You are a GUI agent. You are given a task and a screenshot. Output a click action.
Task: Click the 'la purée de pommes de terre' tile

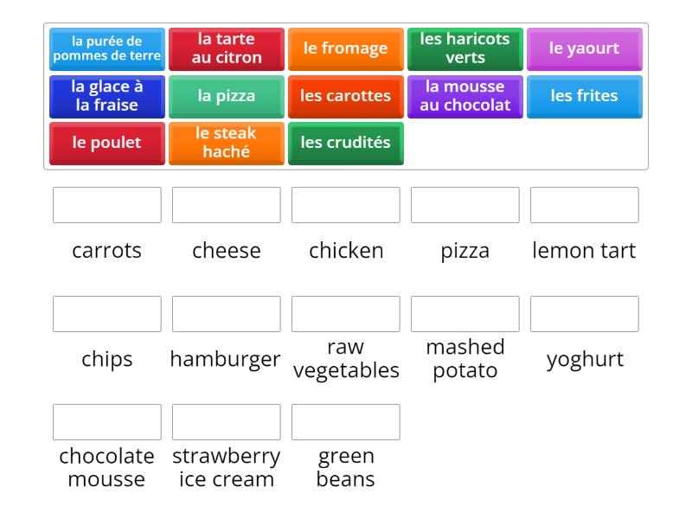coord(106,48)
